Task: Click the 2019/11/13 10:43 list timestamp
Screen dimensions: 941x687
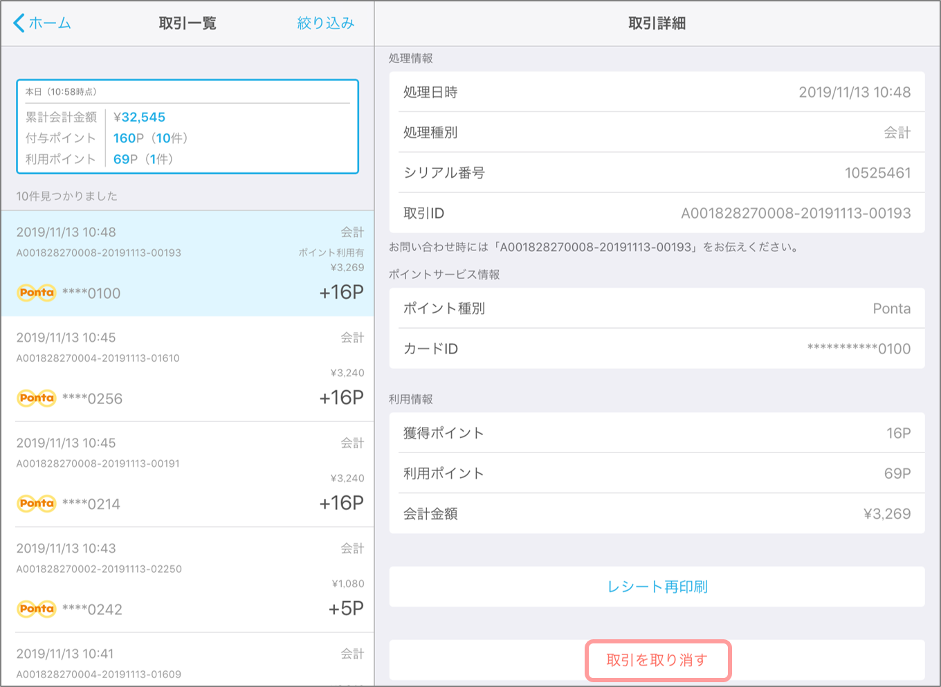Action: click(x=66, y=548)
